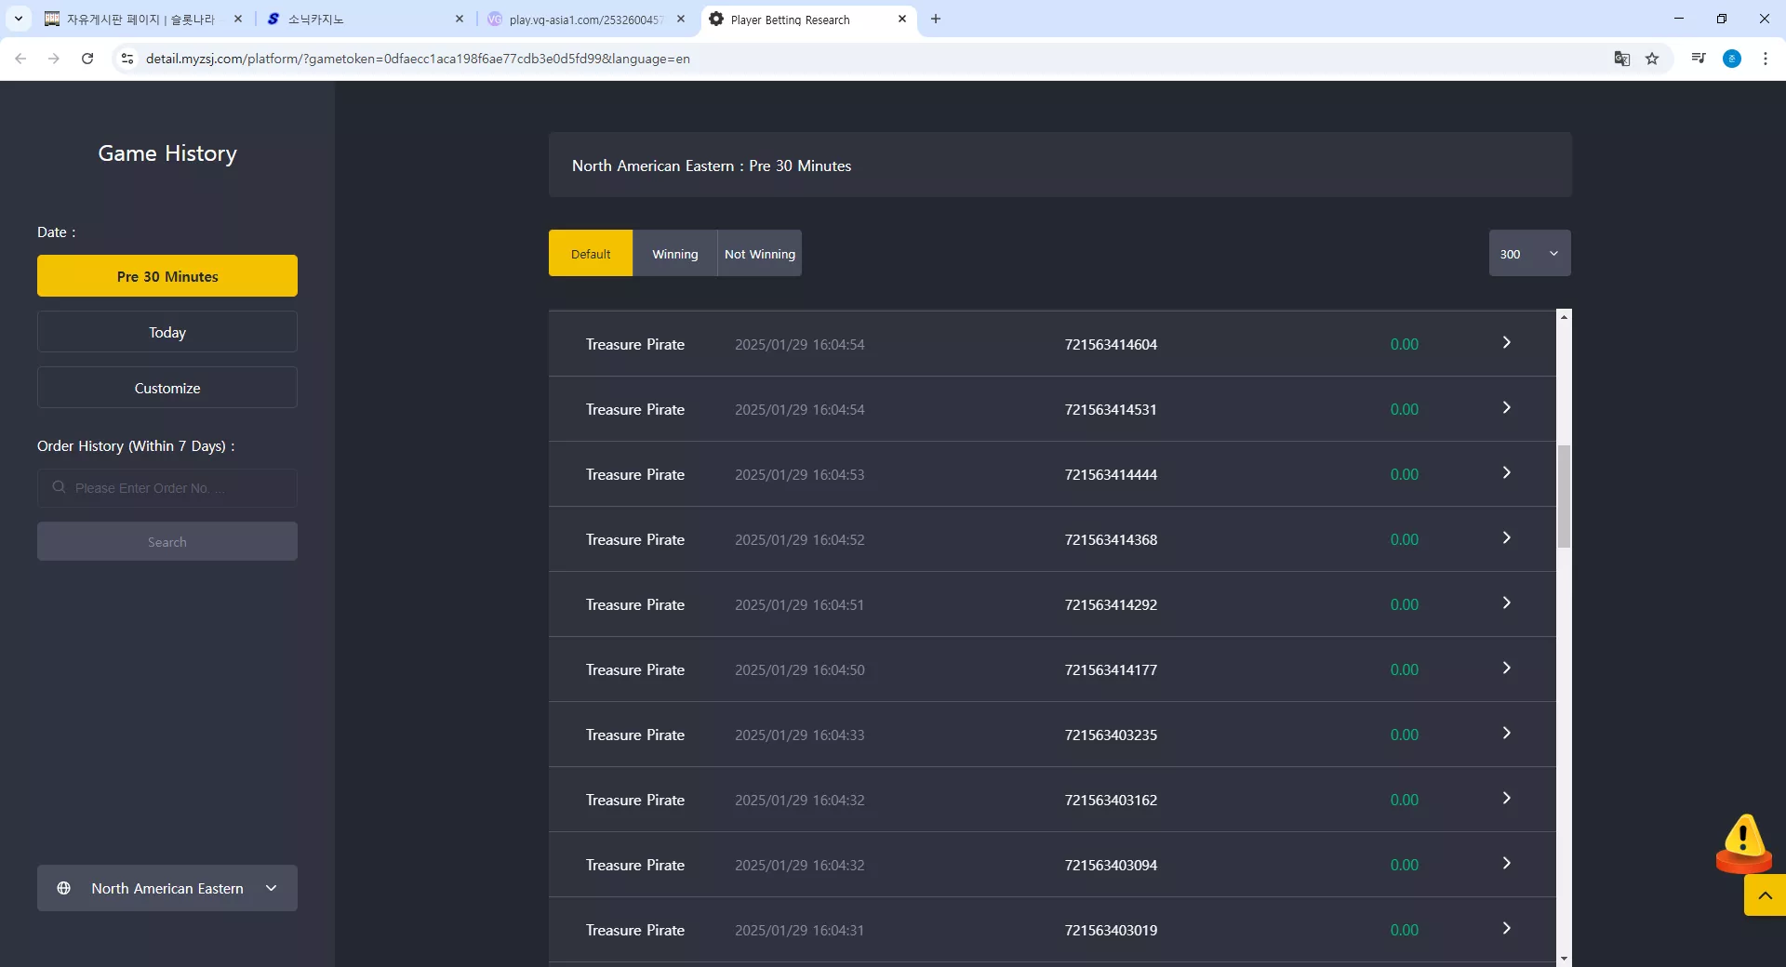Screen dimensions: 1786x967
Task: Expand details for order 721563414177
Action: pos(1507,669)
